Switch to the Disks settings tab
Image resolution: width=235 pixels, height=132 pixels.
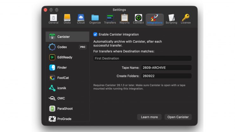click(x=67, y=19)
